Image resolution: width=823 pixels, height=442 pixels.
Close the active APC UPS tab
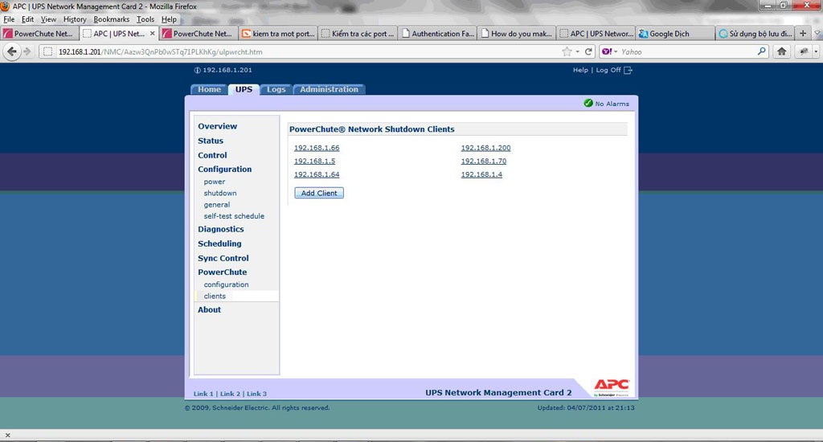tap(152, 33)
